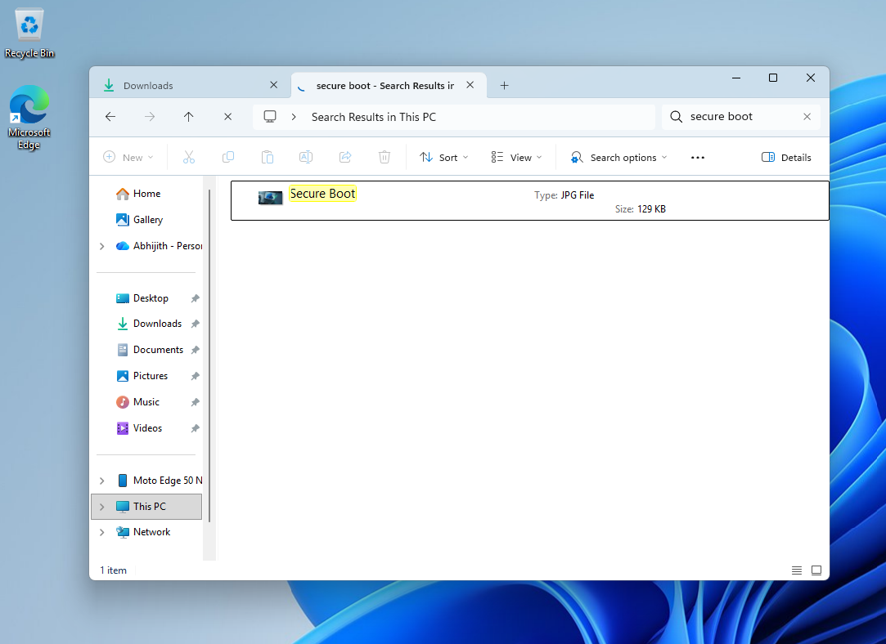The image size is (886, 644).
Task: Open the Microsoft Edge desktop shortcut
Action: [x=29, y=118]
